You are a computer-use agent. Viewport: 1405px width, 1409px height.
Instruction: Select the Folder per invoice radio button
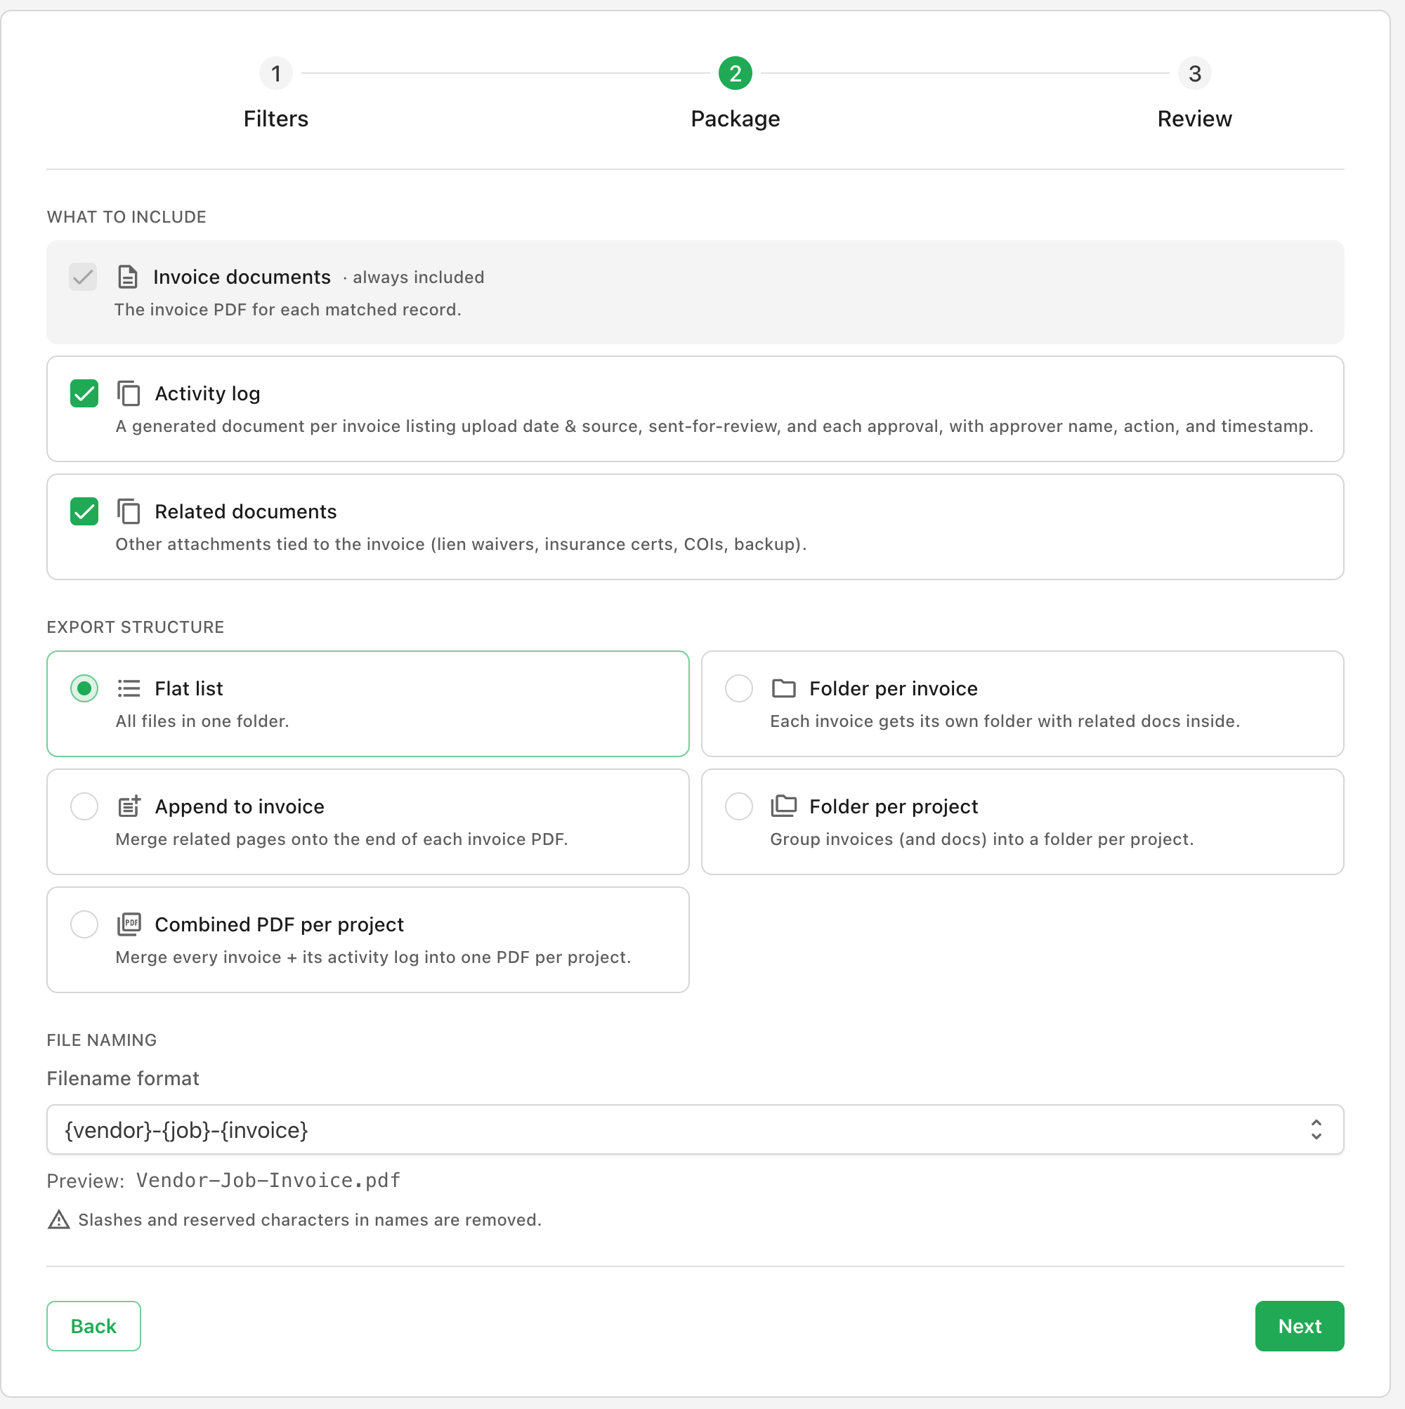pyautogui.click(x=738, y=688)
